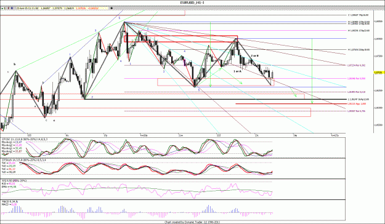
Task: Click the green dot indicator in chart toolbar
Action: click(x=2, y=9)
